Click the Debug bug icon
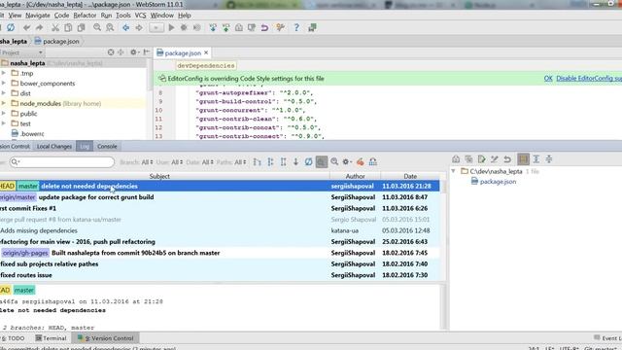This screenshot has height=350, width=622. point(184,28)
